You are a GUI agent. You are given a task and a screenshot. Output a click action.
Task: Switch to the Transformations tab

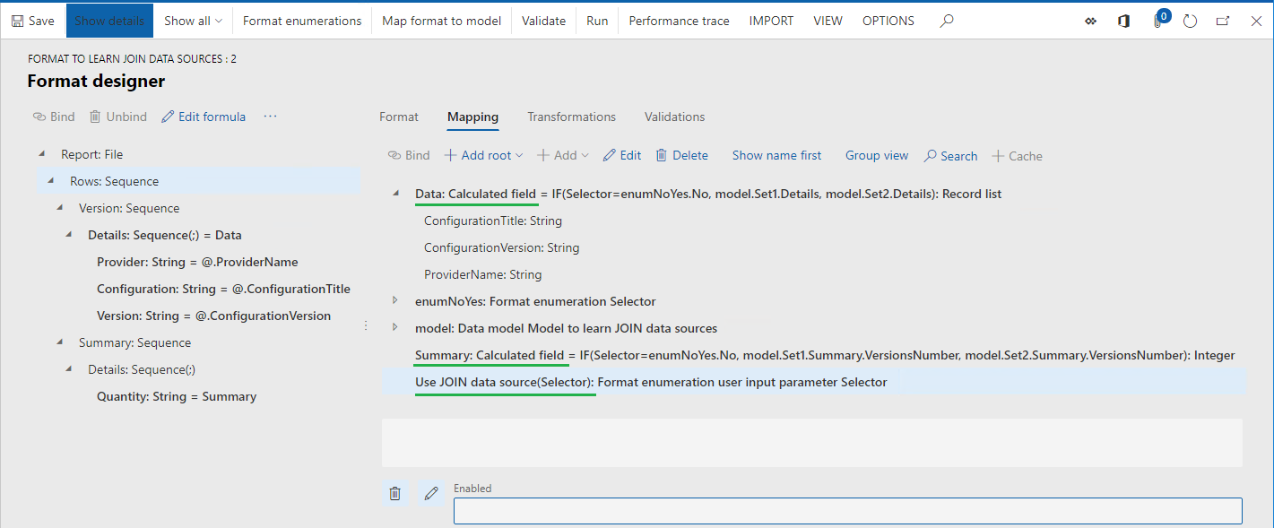(x=571, y=117)
